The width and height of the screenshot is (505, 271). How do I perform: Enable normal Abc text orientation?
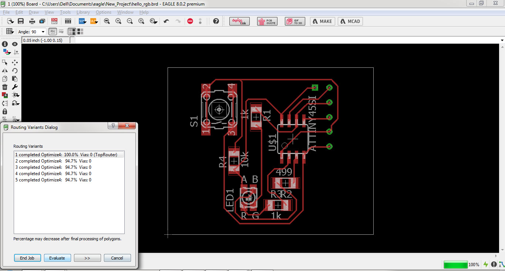point(53,31)
